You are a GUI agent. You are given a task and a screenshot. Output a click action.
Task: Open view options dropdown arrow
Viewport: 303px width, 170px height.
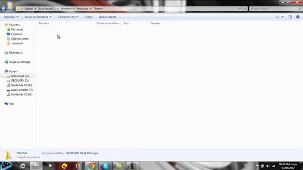click(x=282, y=17)
